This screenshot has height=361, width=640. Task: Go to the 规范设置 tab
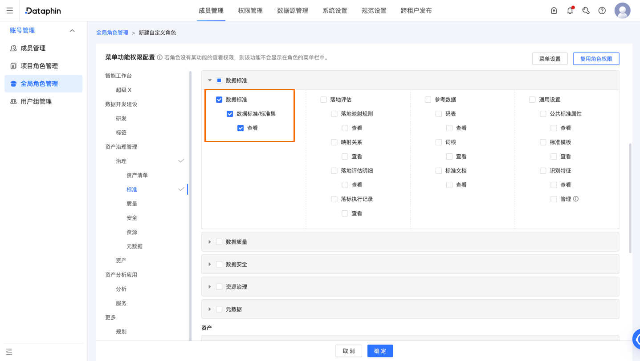374,11
